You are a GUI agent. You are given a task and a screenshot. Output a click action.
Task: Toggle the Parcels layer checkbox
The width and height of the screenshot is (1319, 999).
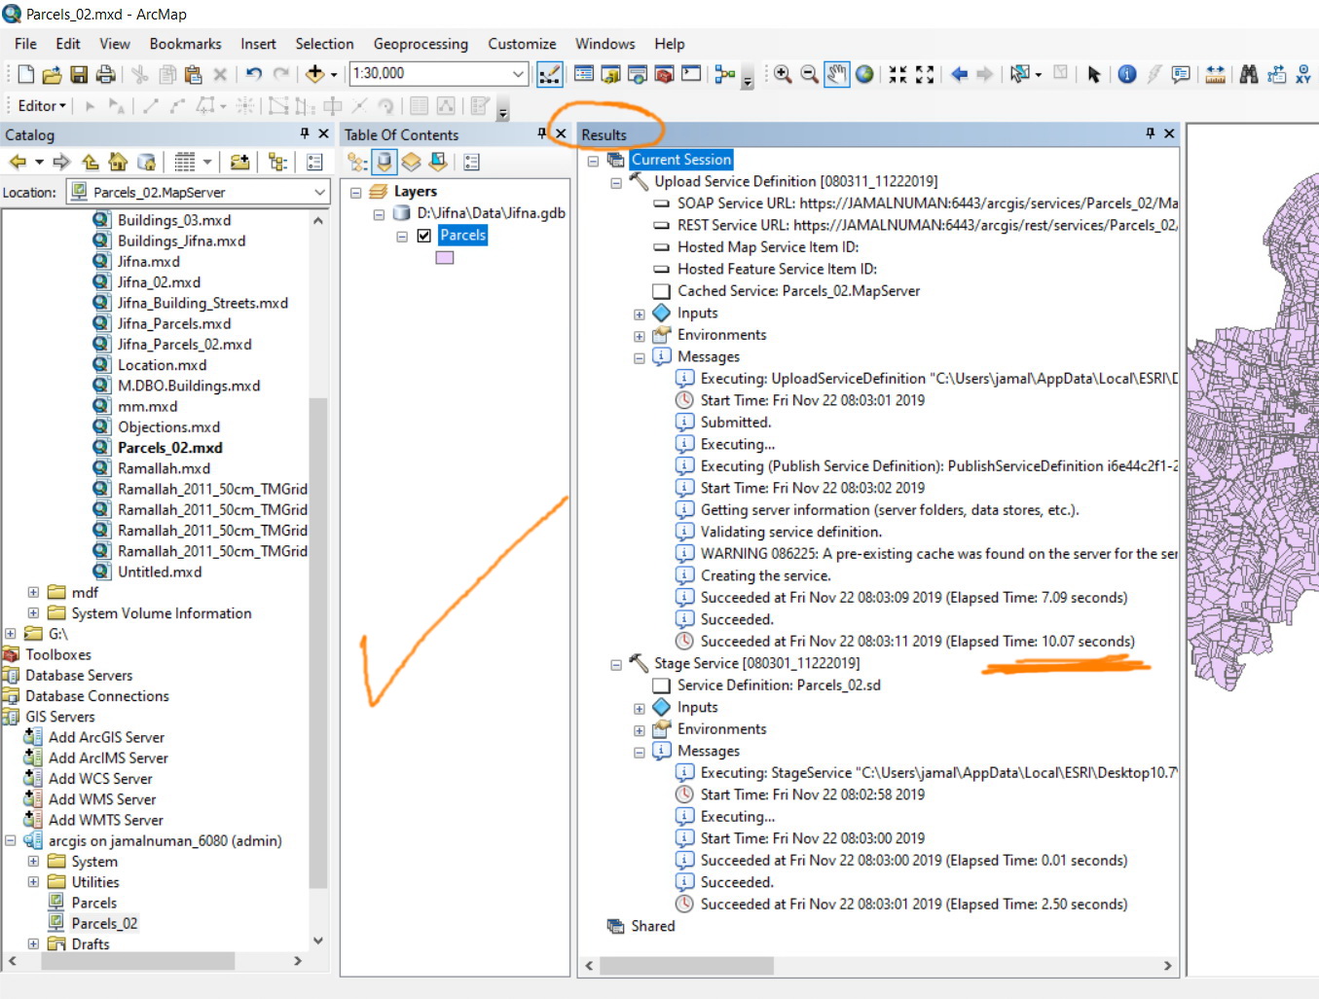424,236
